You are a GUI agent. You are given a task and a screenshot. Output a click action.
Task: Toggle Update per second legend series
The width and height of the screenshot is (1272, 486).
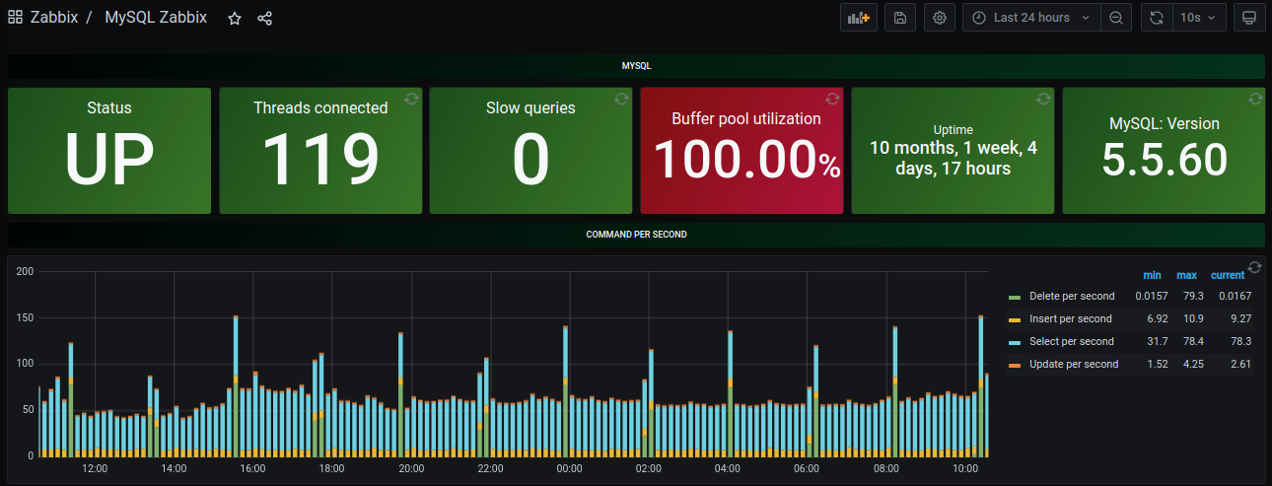[1074, 364]
